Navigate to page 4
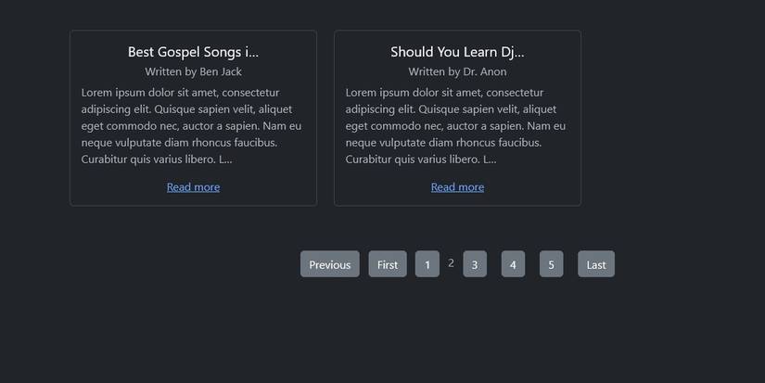 click(513, 264)
